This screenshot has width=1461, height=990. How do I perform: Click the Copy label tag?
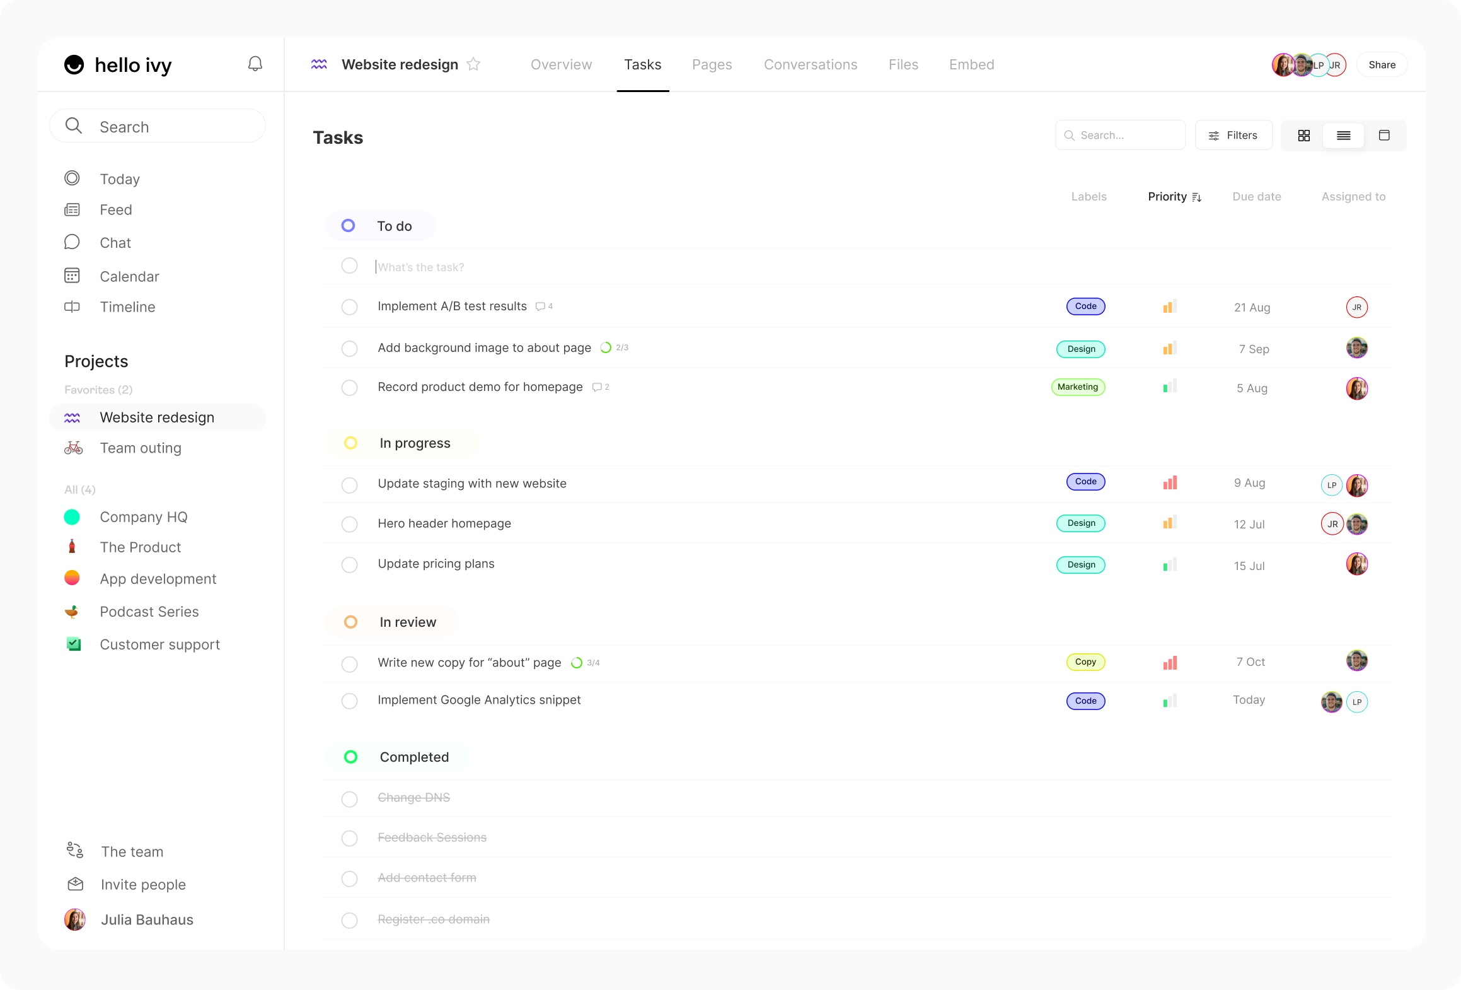[x=1085, y=662]
